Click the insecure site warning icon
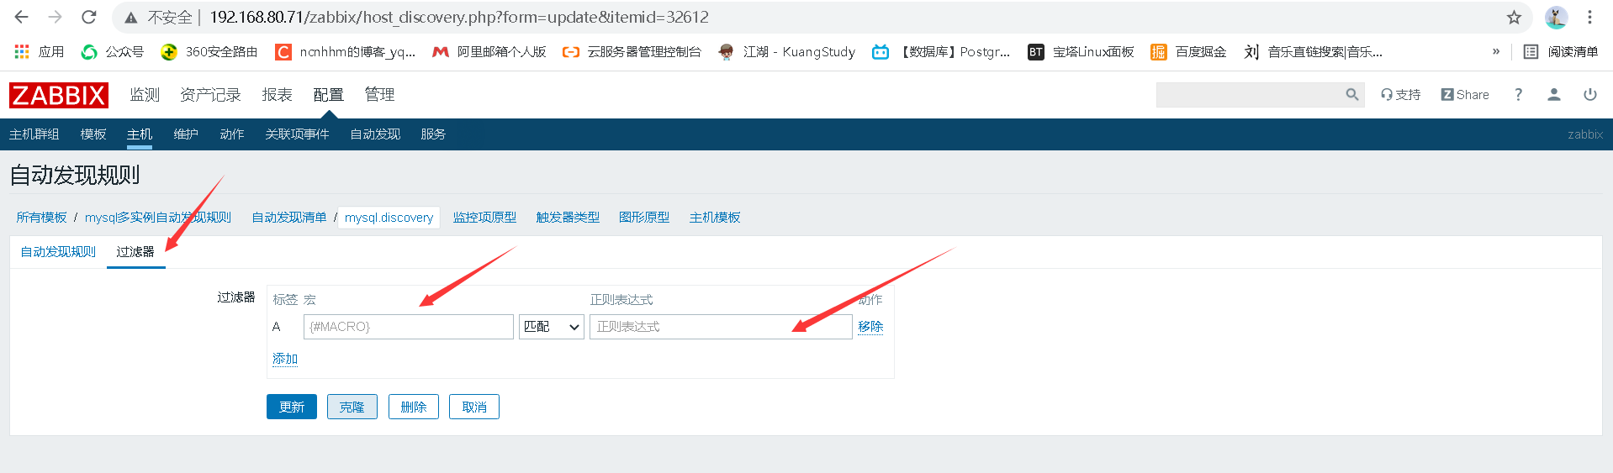The height and width of the screenshot is (473, 1613). pyautogui.click(x=131, y=18)
